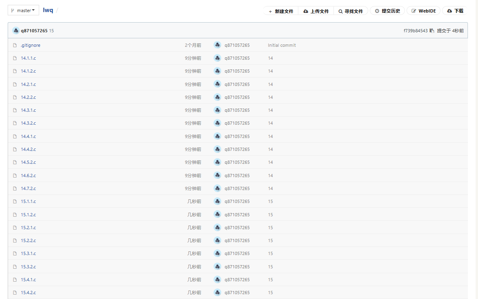Click the file icon beside 14.3.1.c
Viewport: 478px width, 299px height.
coord(15,110)
